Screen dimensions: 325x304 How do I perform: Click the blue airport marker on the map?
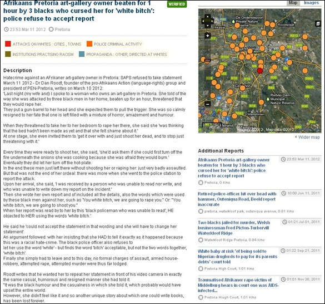pyautogui.click(x=287, y=60)
